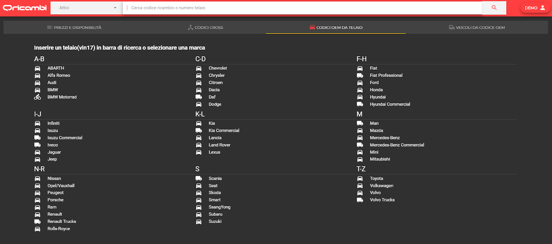Select the Mini brand

click(x=374, y=152)
